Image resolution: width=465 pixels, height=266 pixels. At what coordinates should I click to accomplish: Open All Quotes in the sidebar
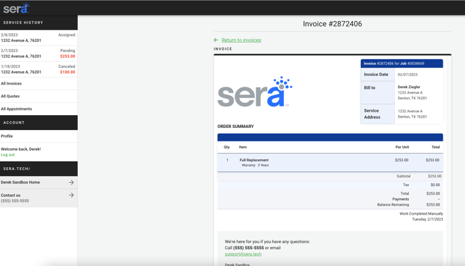[39, 96]
